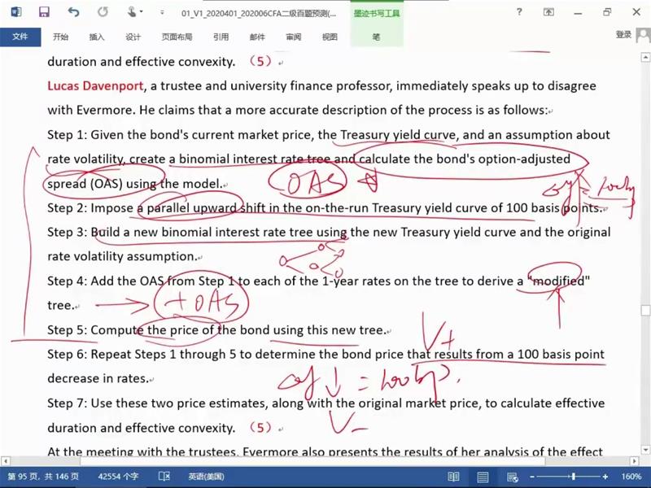The width and height of the screenshot is (651, 488).
Task: Click the 42554 个字 word count
Action: (x=118, y=477)
